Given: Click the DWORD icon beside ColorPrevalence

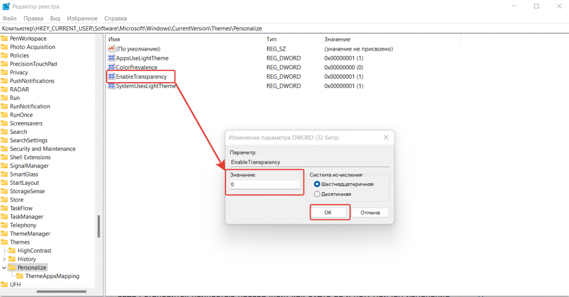Looking at the screenshot, I should coord(111,67).
